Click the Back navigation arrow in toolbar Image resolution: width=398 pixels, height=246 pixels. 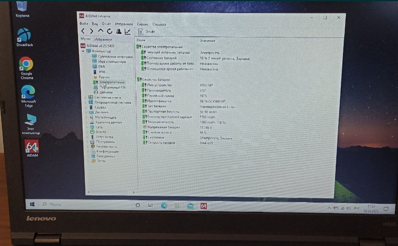[83, 31]
